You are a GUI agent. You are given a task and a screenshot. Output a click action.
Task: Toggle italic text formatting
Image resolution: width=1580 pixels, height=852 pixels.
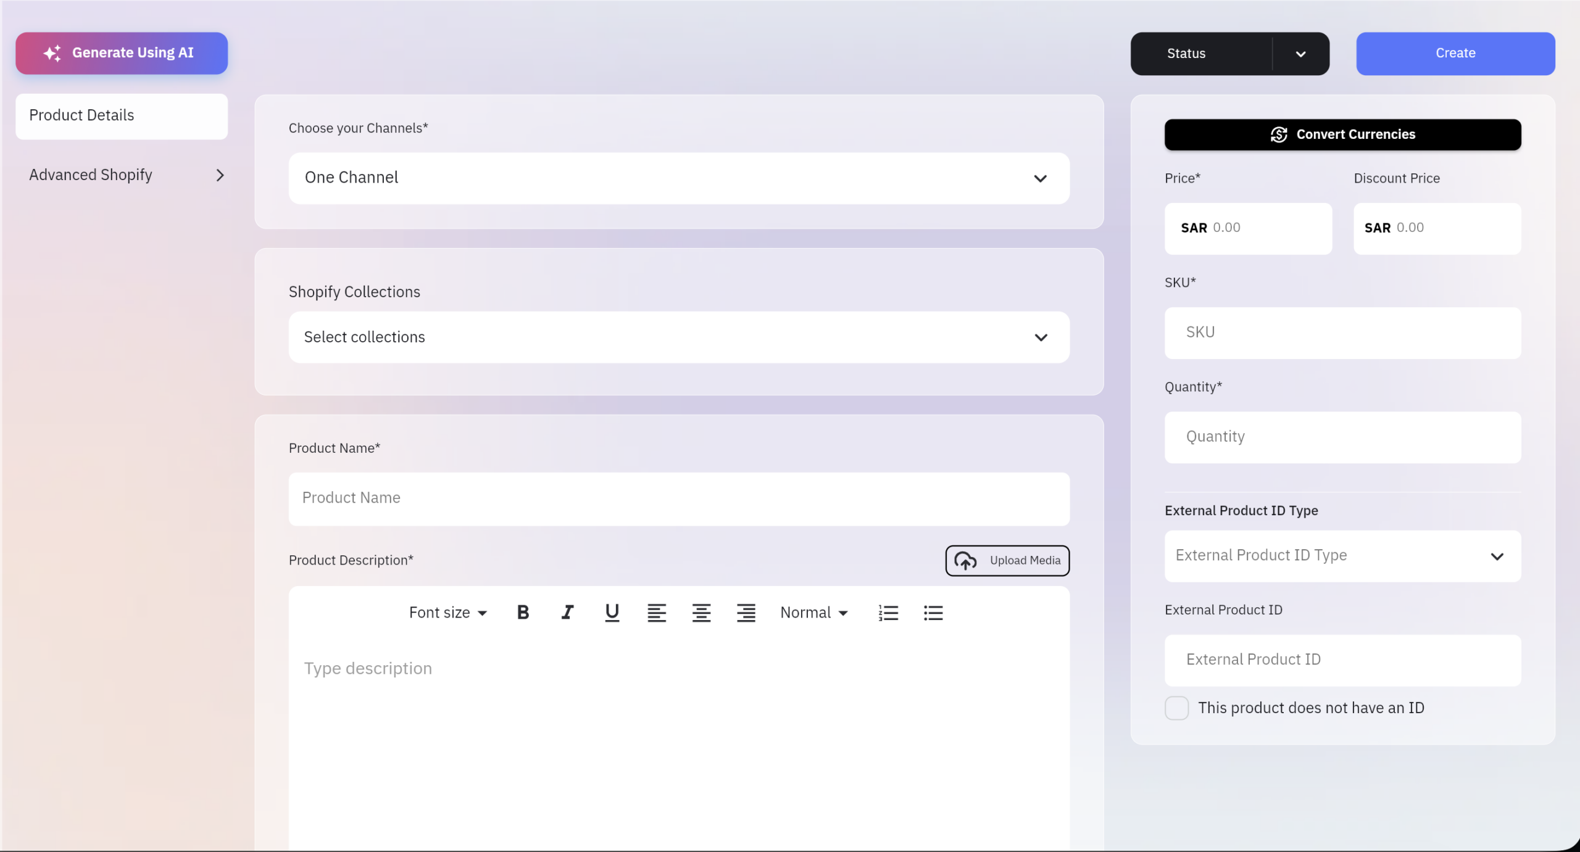click(x=567, y=613)
